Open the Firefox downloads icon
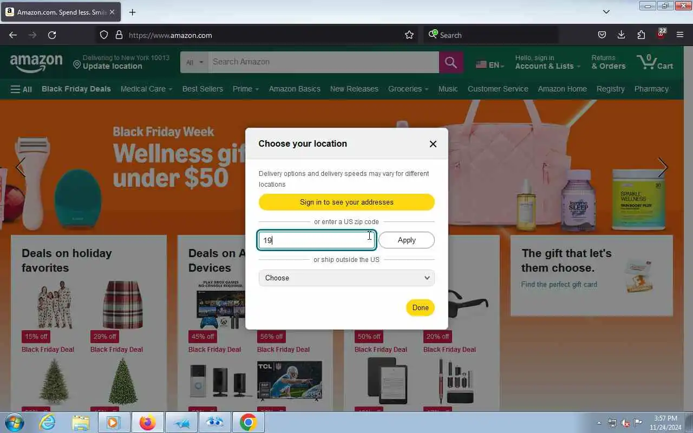693x433 pixels. pyautogui.click(x=622, y=35)
